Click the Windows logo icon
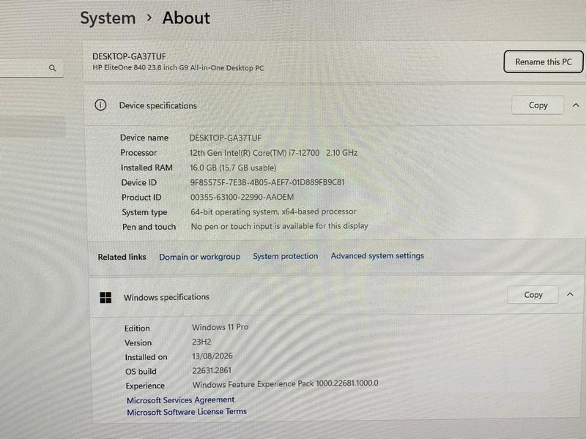The height and width of the screenshot is (439, 586). tap(105, 297)
